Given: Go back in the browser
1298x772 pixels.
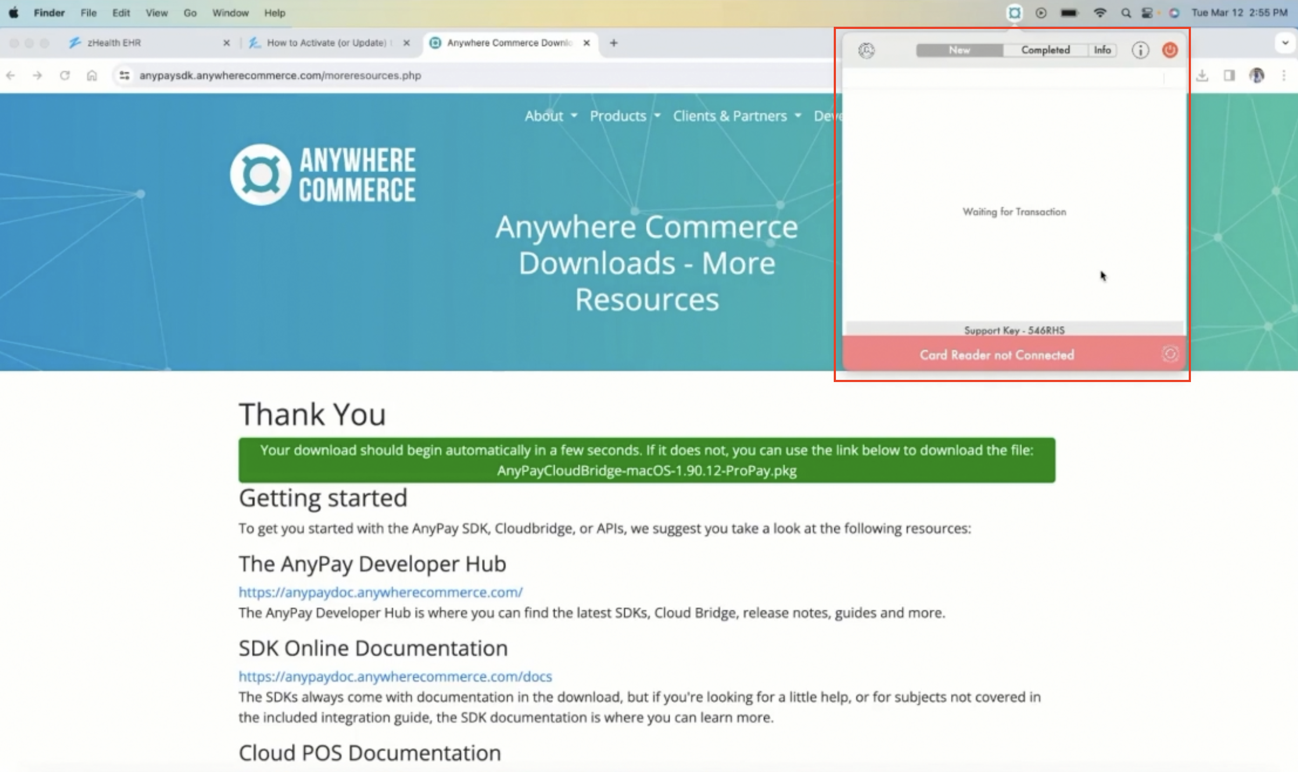Looking at the screenshot, I should point(11,75).
